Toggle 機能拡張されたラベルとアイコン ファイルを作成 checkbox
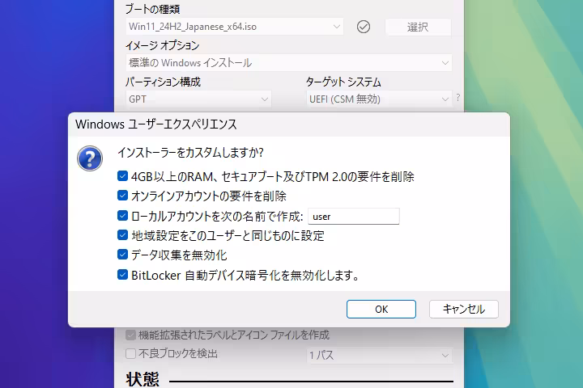Viewport: 583px width, 388px height. [x=130, y=335]
